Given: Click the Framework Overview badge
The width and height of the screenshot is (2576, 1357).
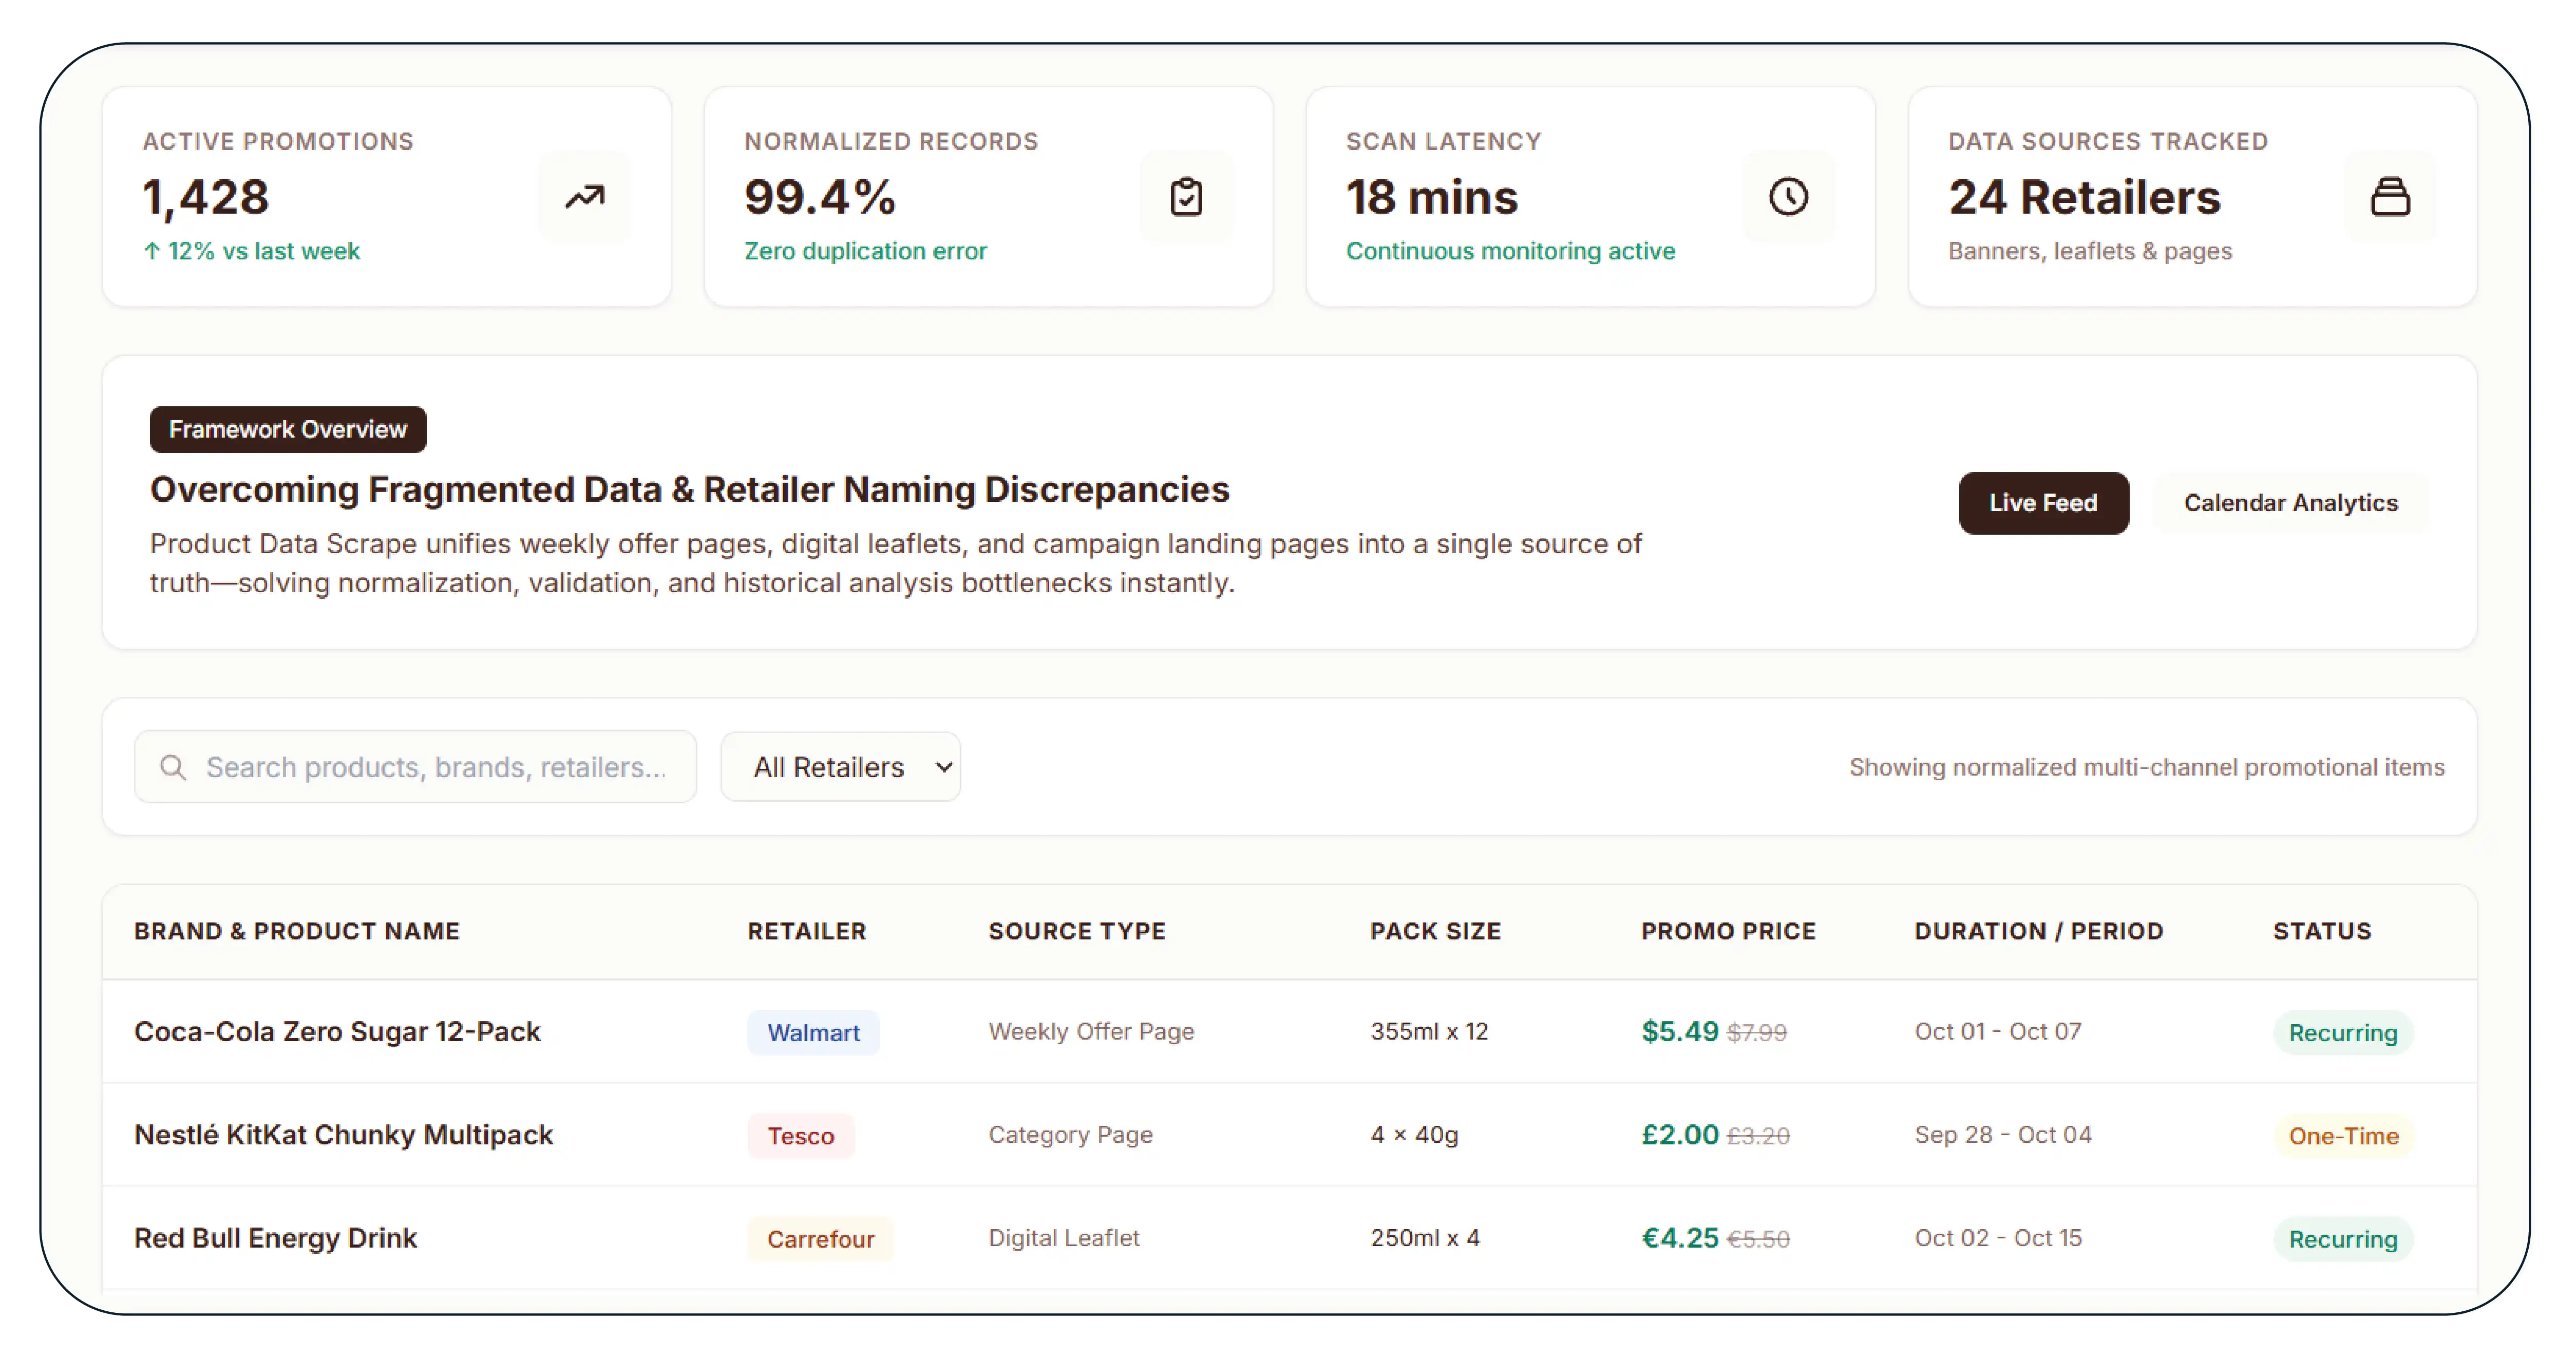Looking at the screenshot, I should coord(288,430).
